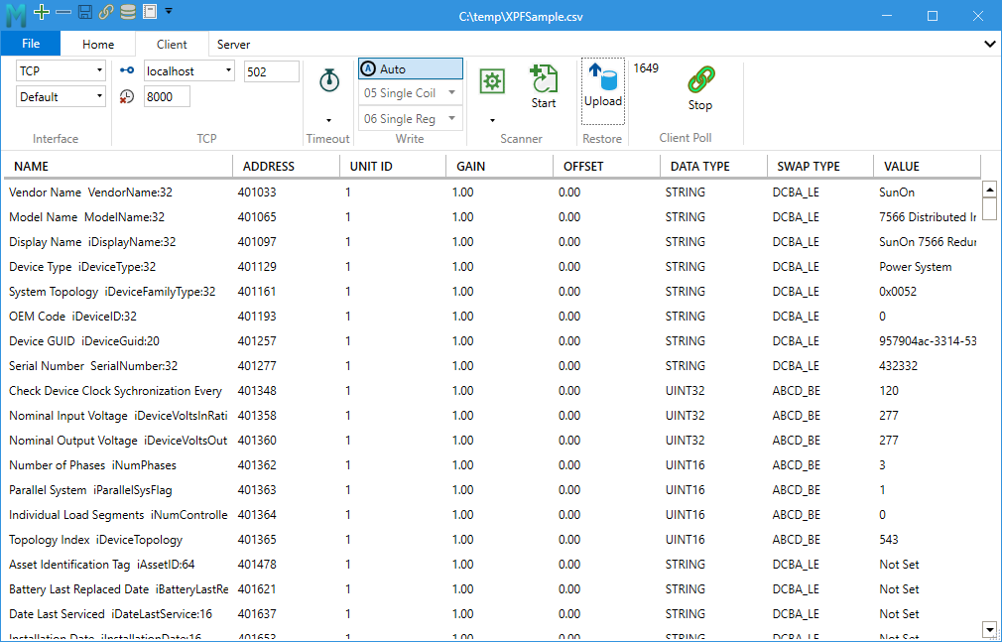
Task: Click the GAIN column header
Action: 500,167
